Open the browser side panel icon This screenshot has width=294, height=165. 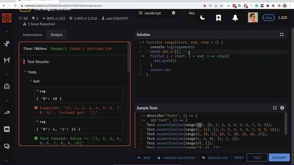pos(279,6)
